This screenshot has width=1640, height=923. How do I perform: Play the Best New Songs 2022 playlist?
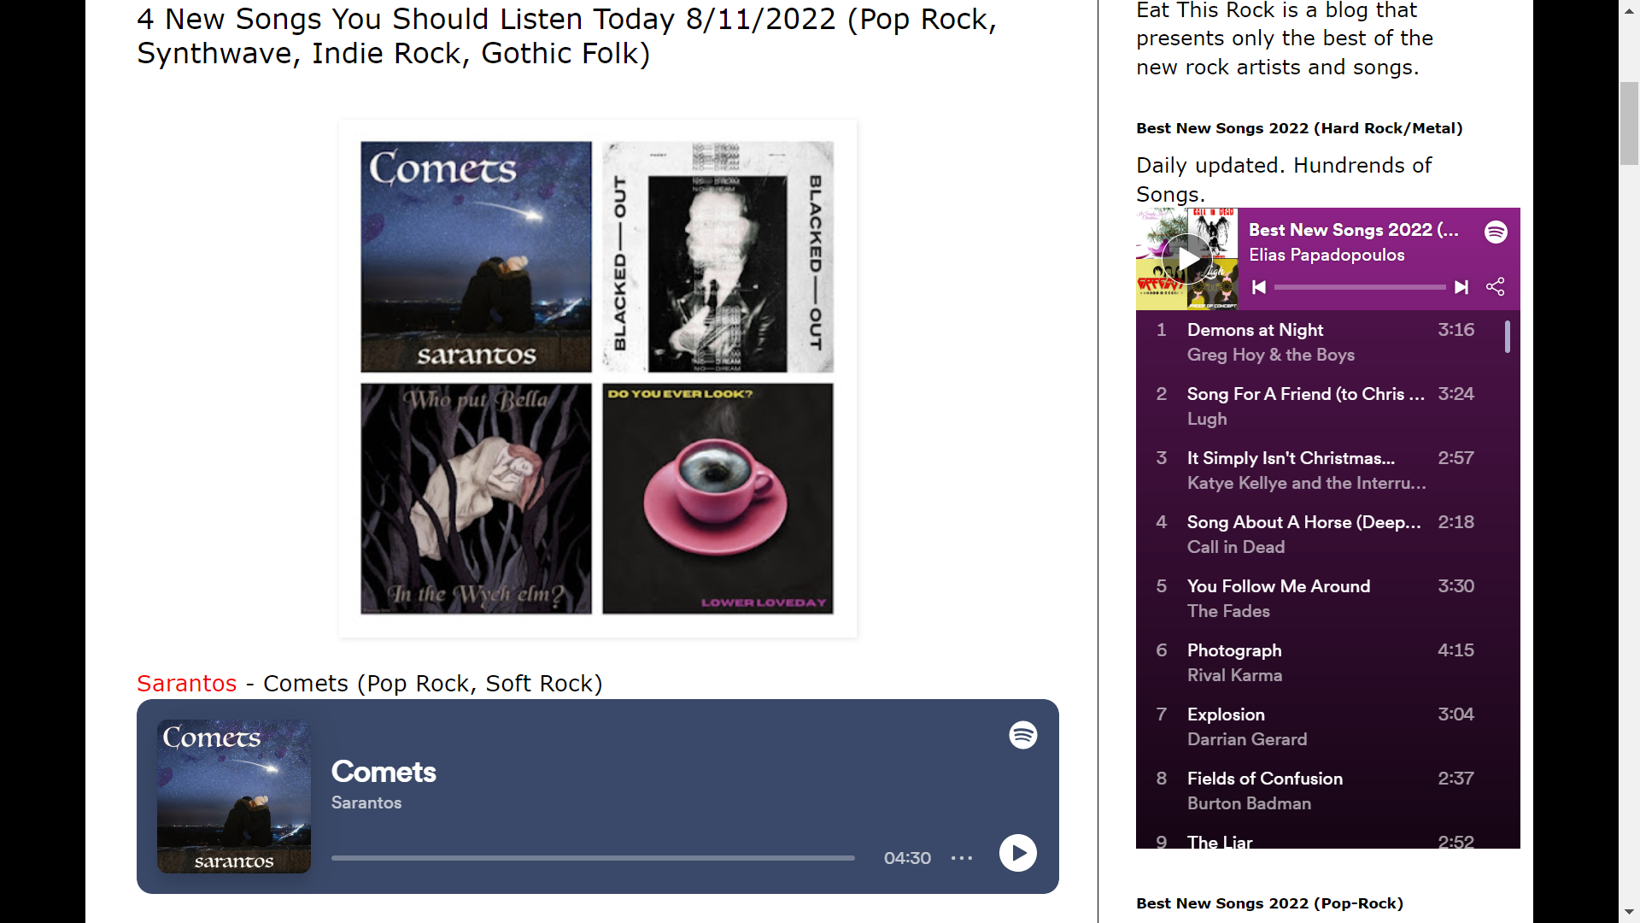click(x=1187, y=259)
